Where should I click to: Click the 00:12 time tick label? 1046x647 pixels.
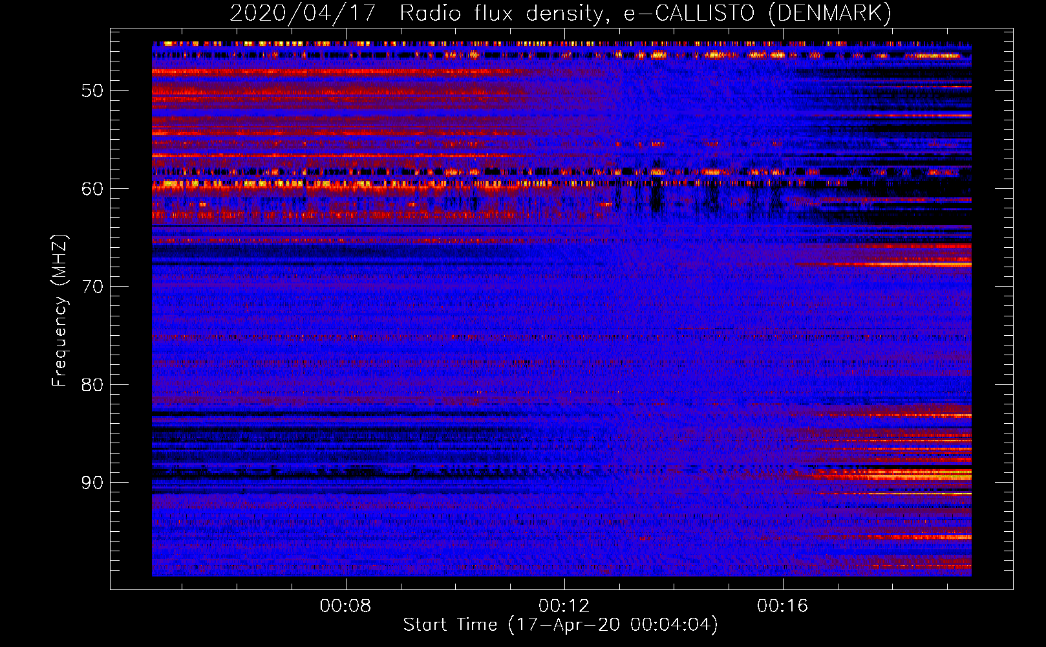point(564,606)
